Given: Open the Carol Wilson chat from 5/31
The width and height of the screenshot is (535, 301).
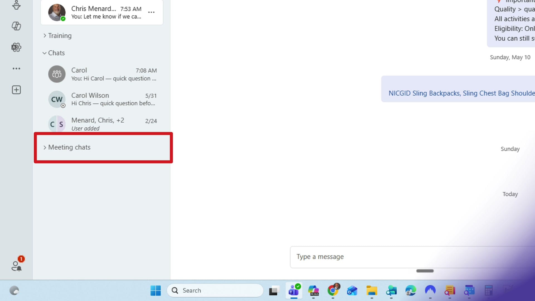Looking at the screenshot, I should pos(102,99).
